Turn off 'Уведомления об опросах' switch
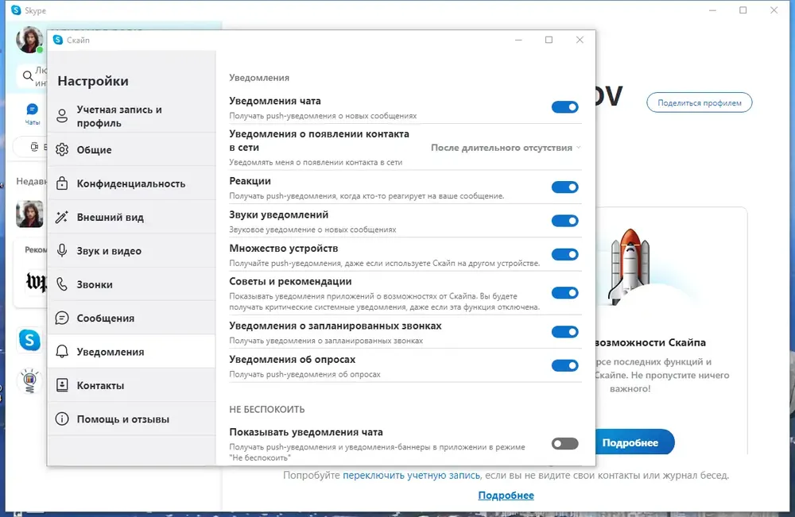795x517 pixels. pos(564,365)
